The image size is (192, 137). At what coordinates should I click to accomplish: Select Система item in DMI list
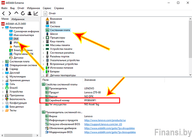click(53, 26)
